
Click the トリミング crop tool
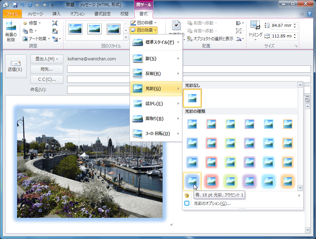click(255, 30)
